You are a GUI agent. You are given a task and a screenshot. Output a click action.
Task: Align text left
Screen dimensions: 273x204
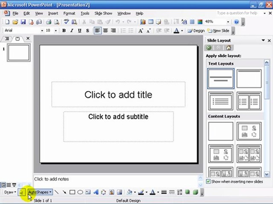(98, 31)
